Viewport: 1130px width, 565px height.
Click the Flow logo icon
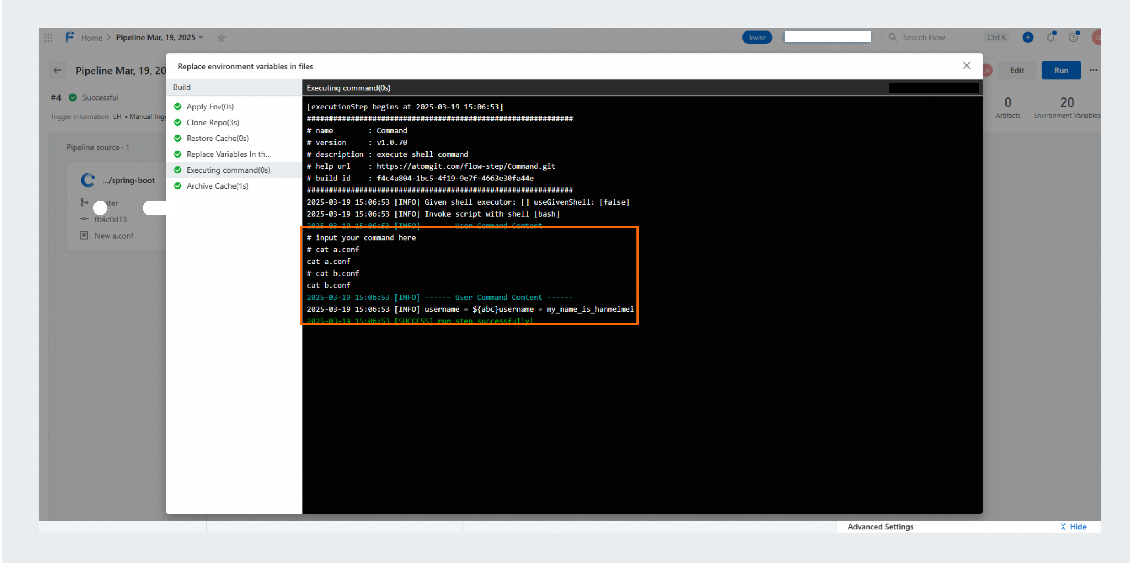click(x=69, y=37)
